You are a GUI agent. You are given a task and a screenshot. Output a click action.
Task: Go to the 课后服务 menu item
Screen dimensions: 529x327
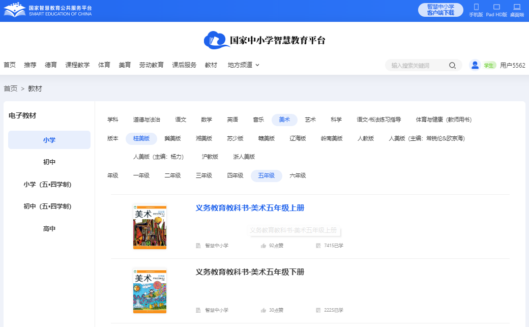(184, 65)
